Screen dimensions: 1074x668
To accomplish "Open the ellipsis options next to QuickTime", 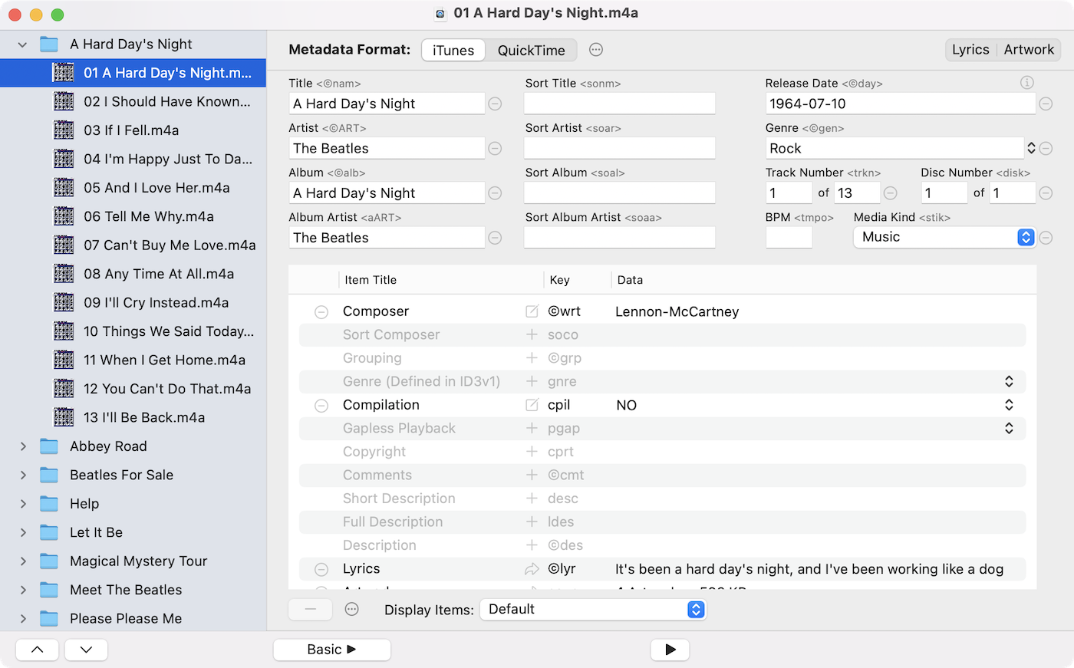I will tap(596, 50).
